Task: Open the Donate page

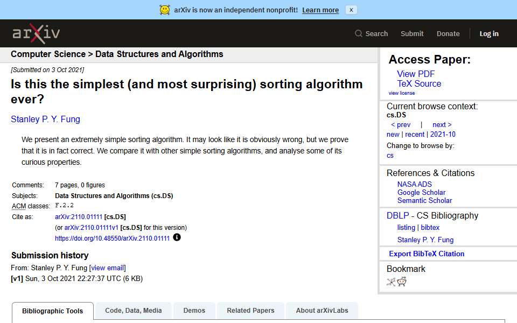Action: [448, 33]
